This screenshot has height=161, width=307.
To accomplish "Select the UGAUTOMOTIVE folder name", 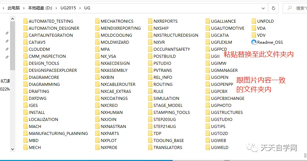I will pos(228,28).
